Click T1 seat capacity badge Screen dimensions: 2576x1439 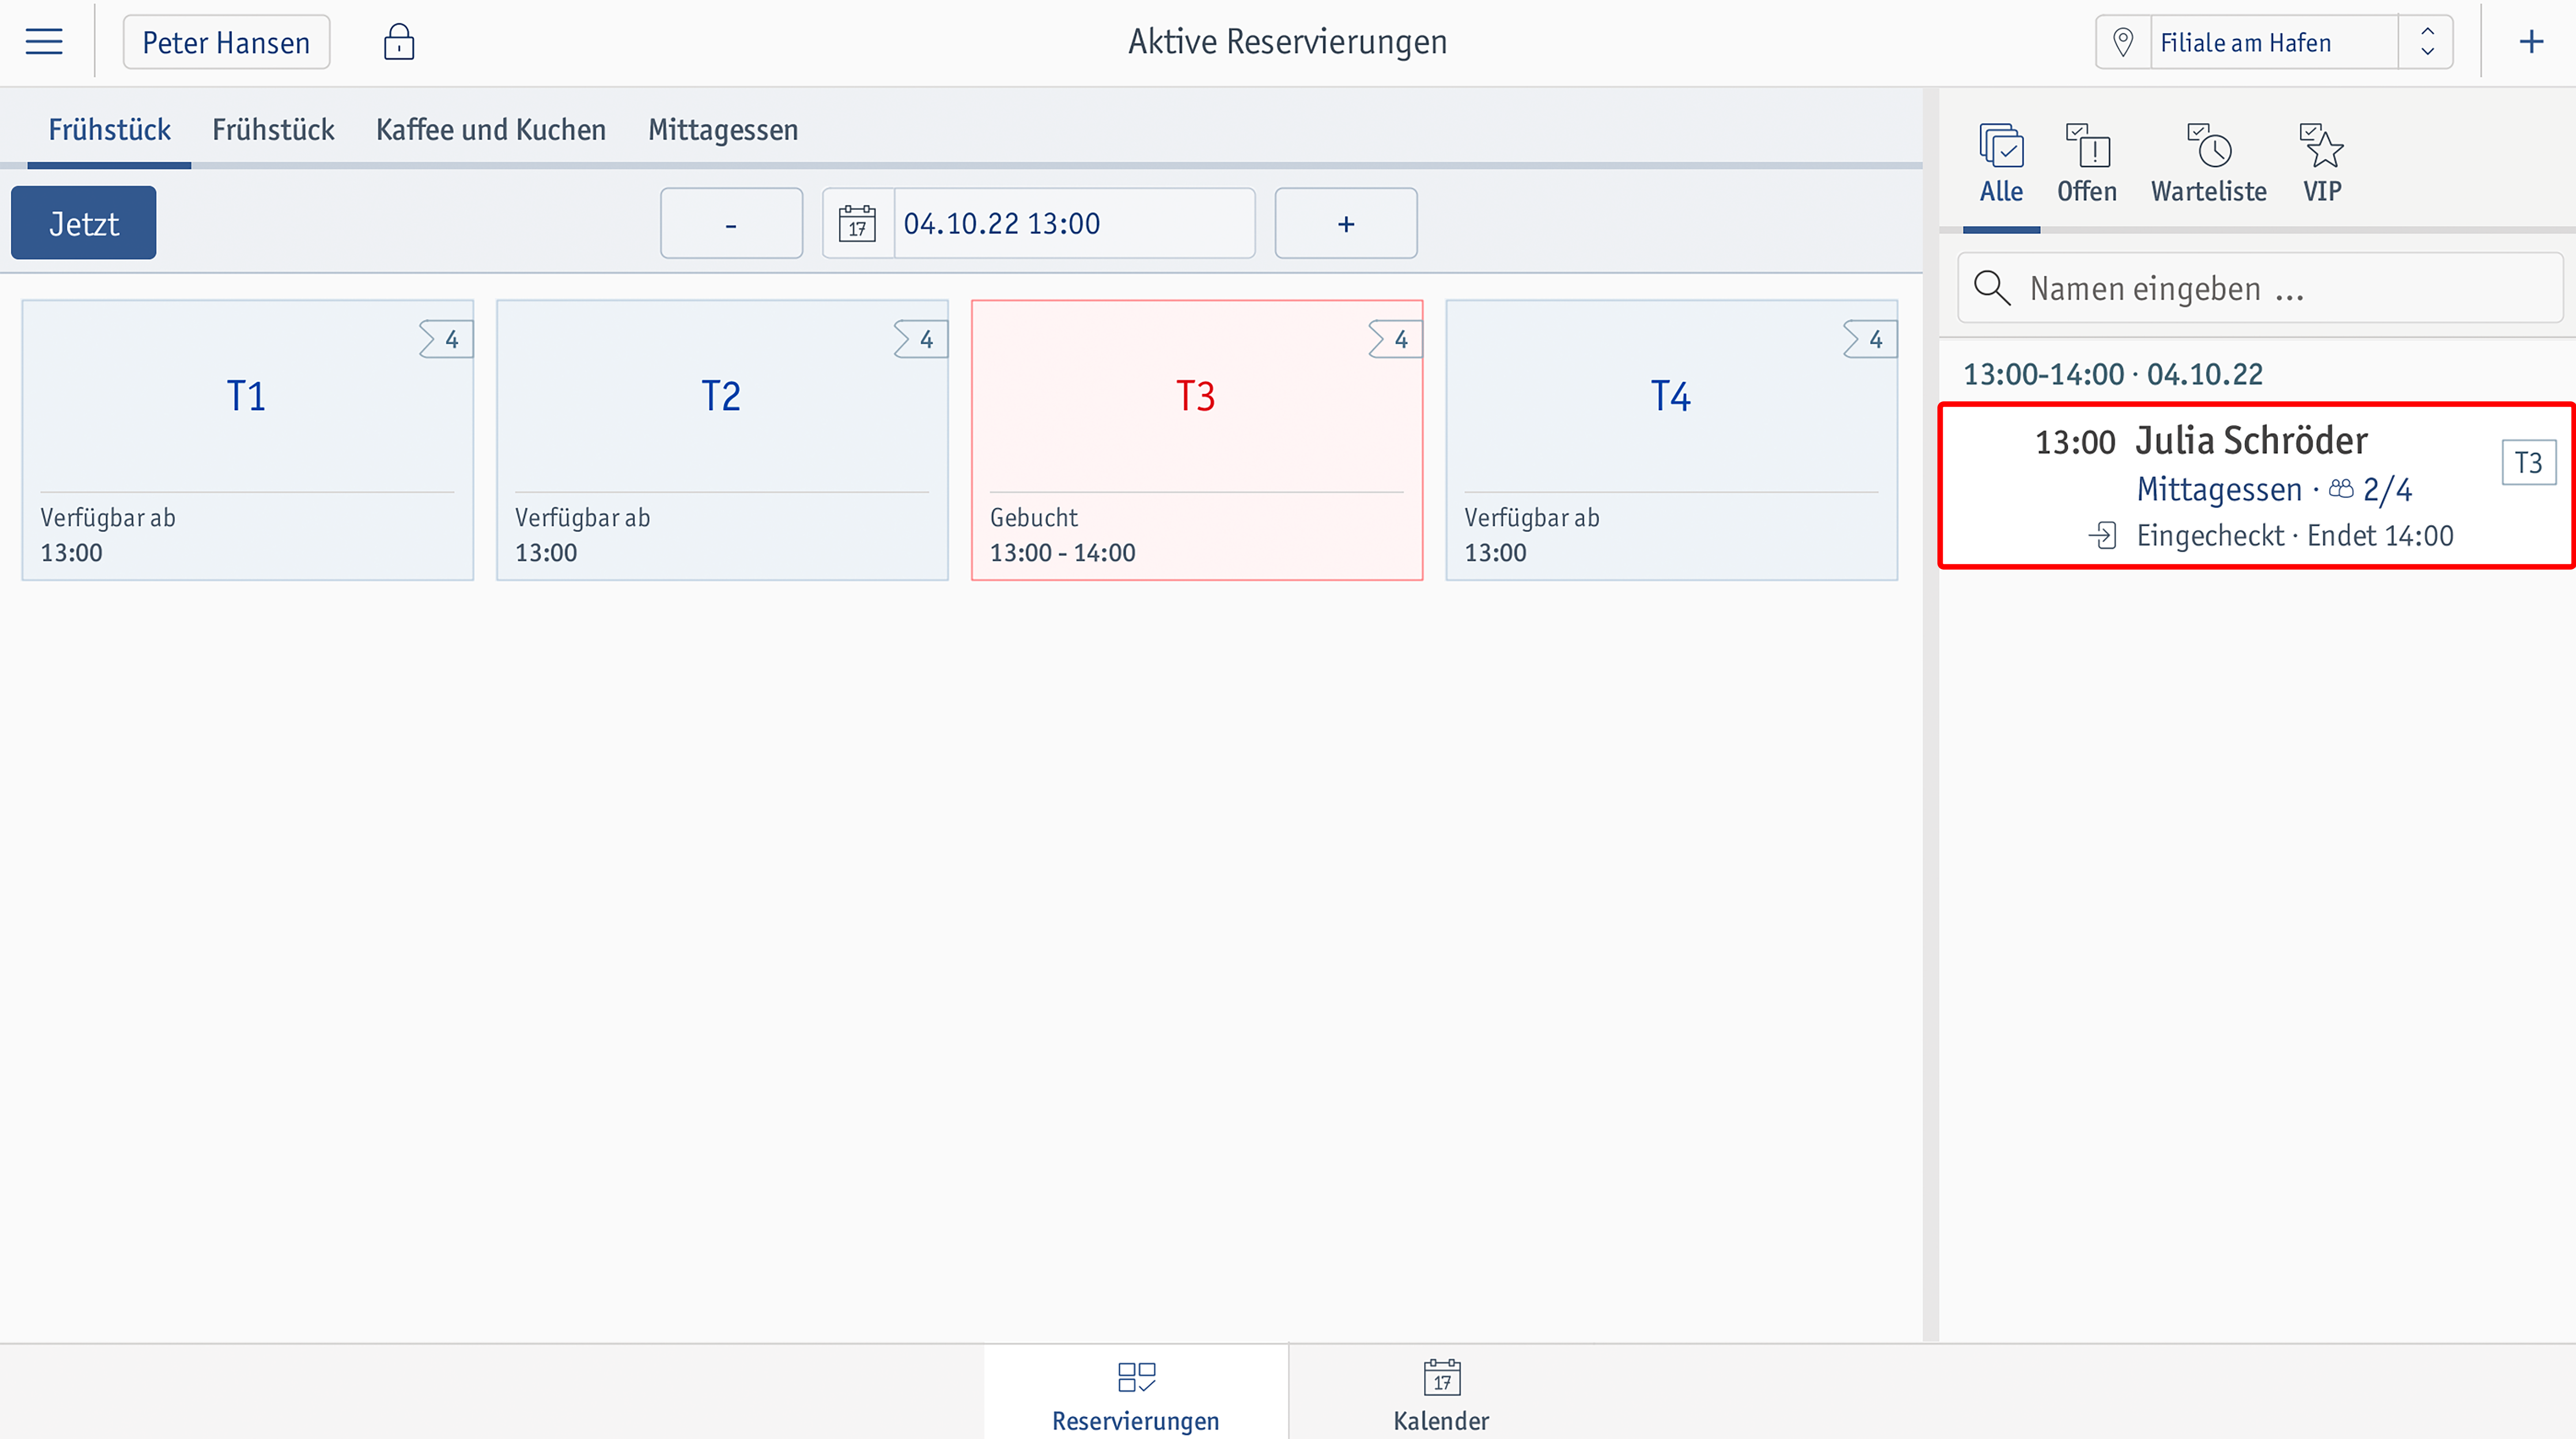pos(446,340)
